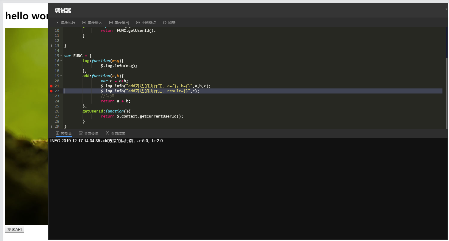Click the info marker on line 13
The image size is (449, 241).
pyautogui.click(x=51, y=45)
